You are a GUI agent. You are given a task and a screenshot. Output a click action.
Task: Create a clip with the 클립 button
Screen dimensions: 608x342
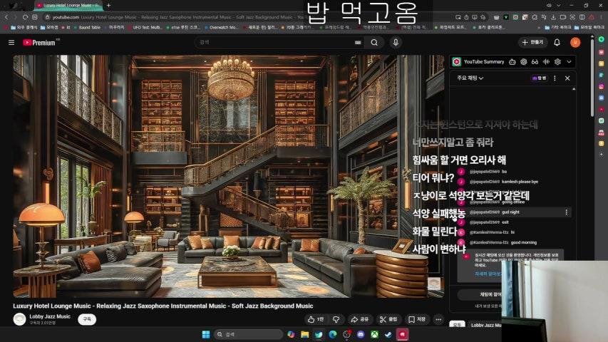(x=388, y=319)
